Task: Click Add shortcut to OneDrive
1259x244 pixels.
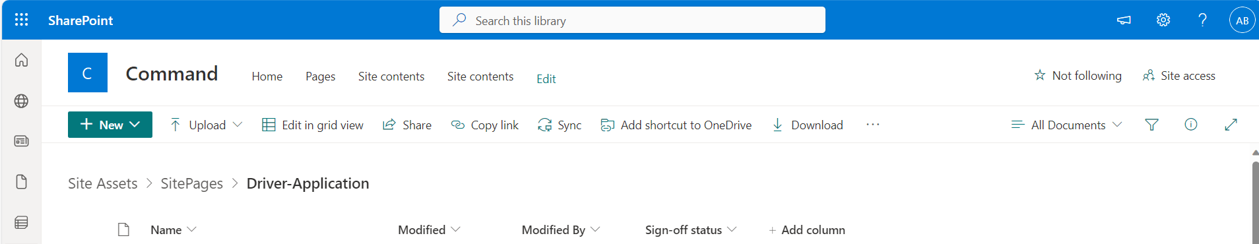Action: [x=676, y=125]
